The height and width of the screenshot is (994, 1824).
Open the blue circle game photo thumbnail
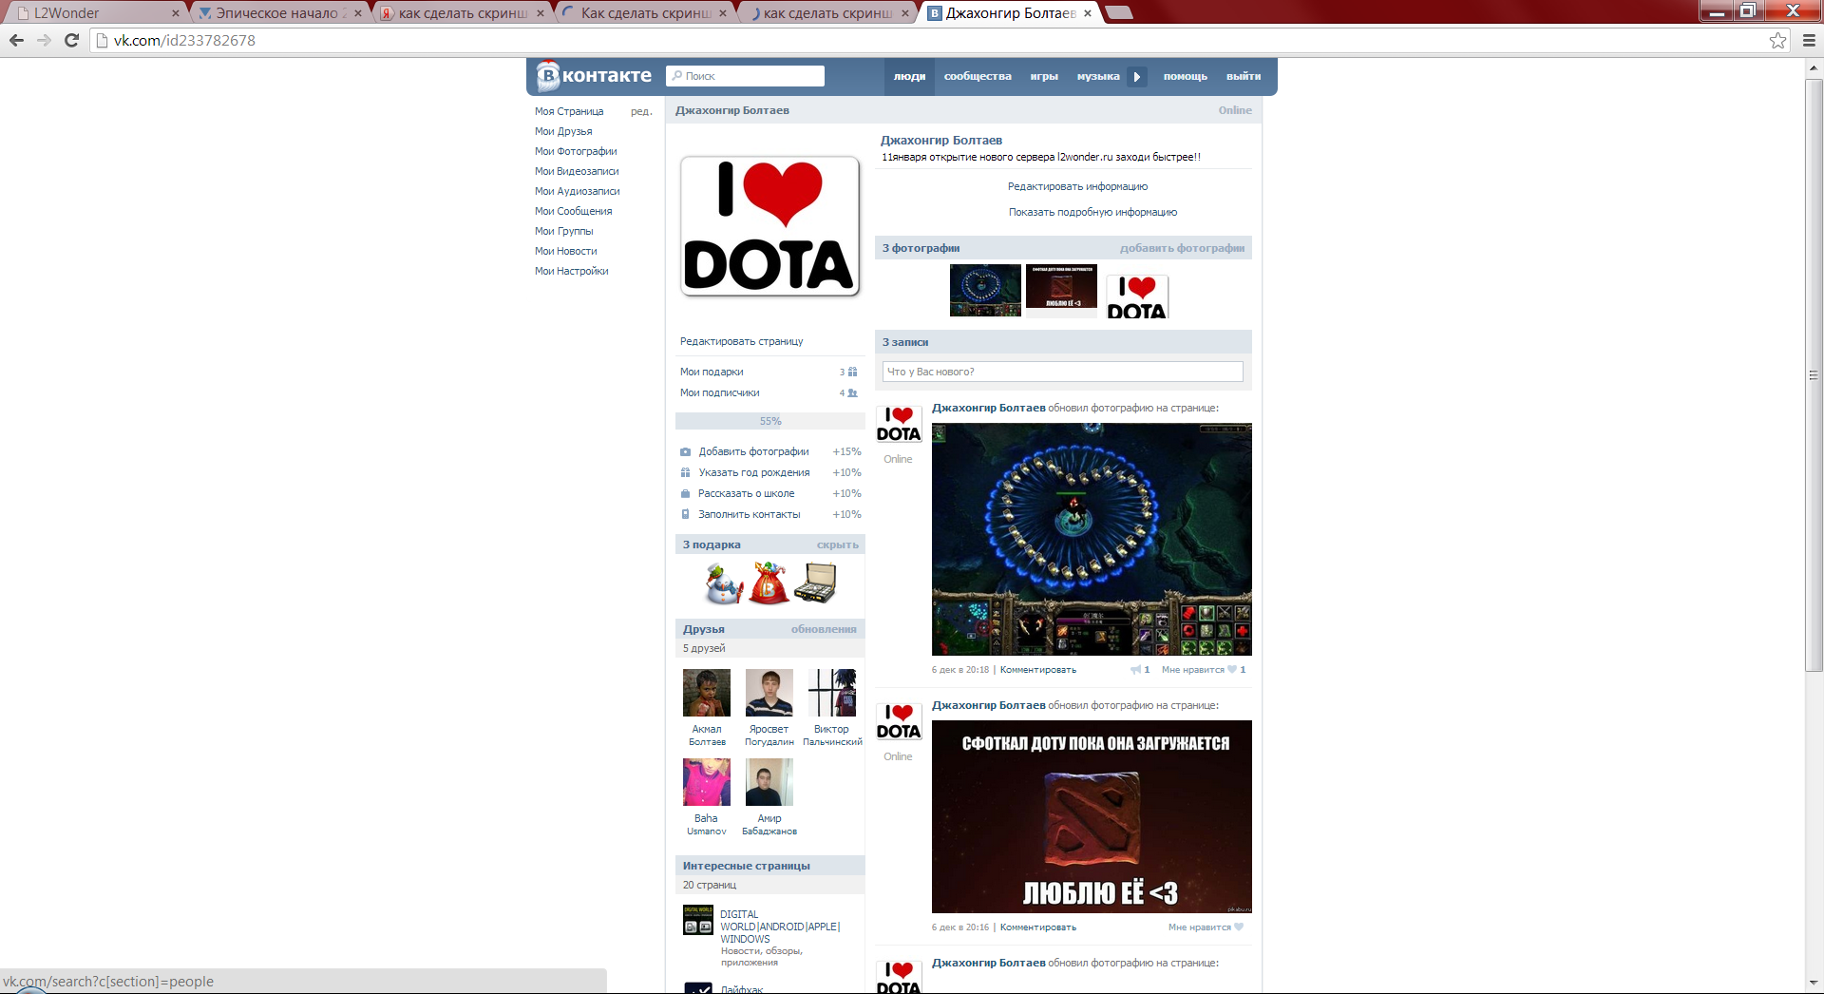[985, 290]
